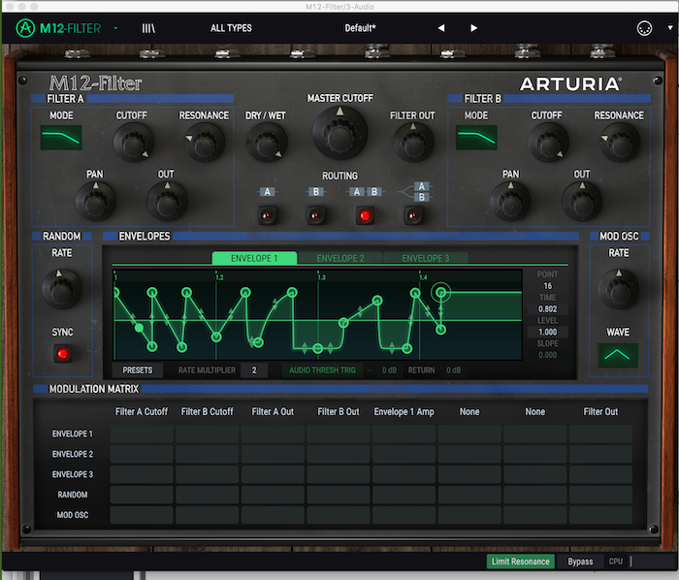Open the Arturia M12-Filter logo menu
This screenshot has width=679, height=580.
click(x=58, y=28)
